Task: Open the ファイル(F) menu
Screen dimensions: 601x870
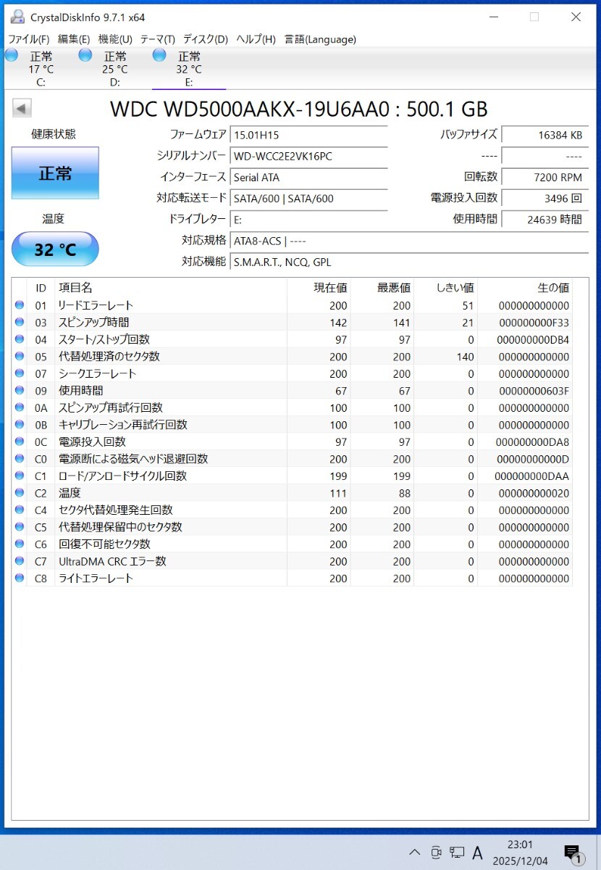Action: tap(29, 39)
